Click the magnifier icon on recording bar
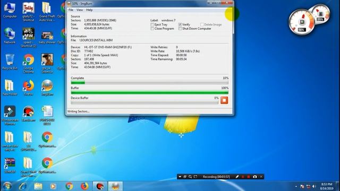Image resolution: width=340 pixels, height=191 pixels. click(190, 177)
